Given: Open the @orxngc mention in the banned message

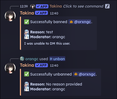Looking at the screenshot, I should click(80, 22).
